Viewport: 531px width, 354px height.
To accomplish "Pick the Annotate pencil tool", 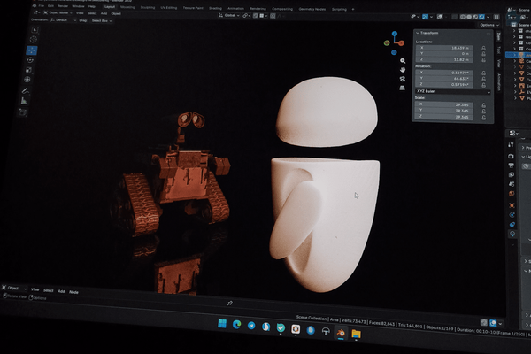I will pyautogui.click(x=26, y=90).
